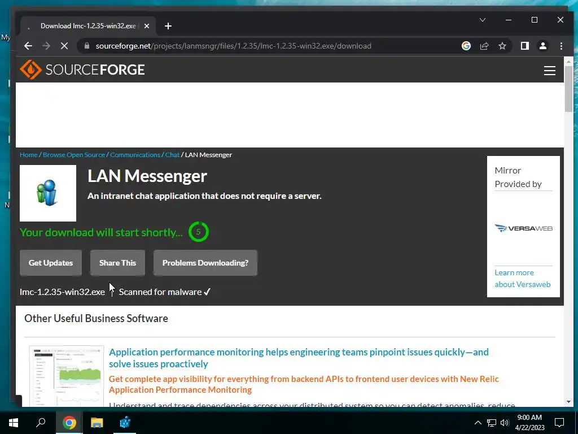Open new tab with plus button
Screen dimensions: 578x434
click(x=168, y=26)
